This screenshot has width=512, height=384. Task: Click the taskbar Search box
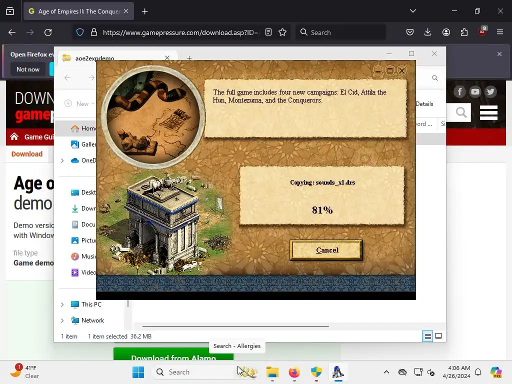205,372
